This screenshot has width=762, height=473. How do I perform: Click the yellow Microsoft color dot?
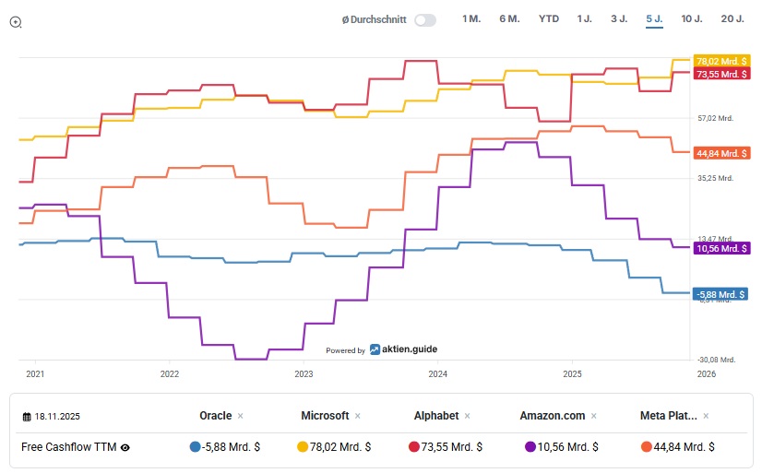[x=301, y=447]
